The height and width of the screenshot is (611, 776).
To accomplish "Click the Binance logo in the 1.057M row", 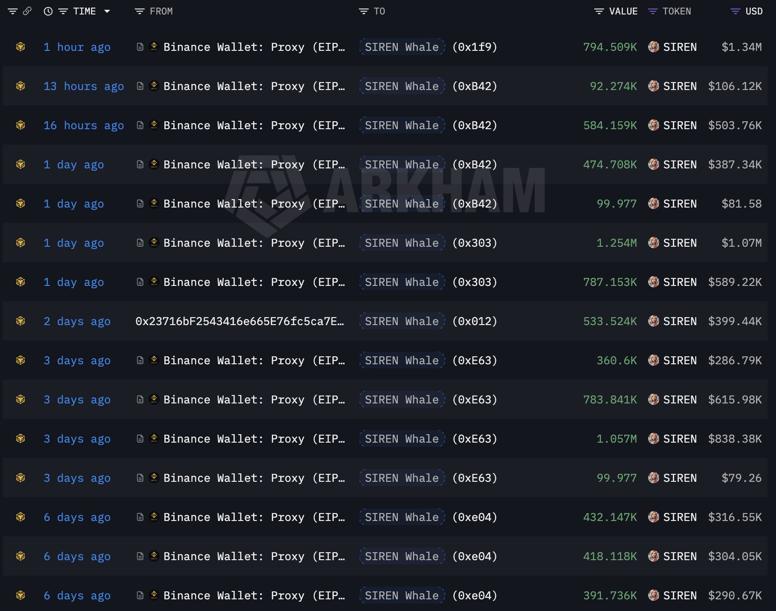I will (154, 438).
